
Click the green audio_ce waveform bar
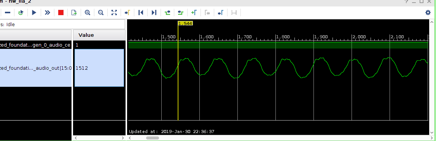tap(278, 45)
